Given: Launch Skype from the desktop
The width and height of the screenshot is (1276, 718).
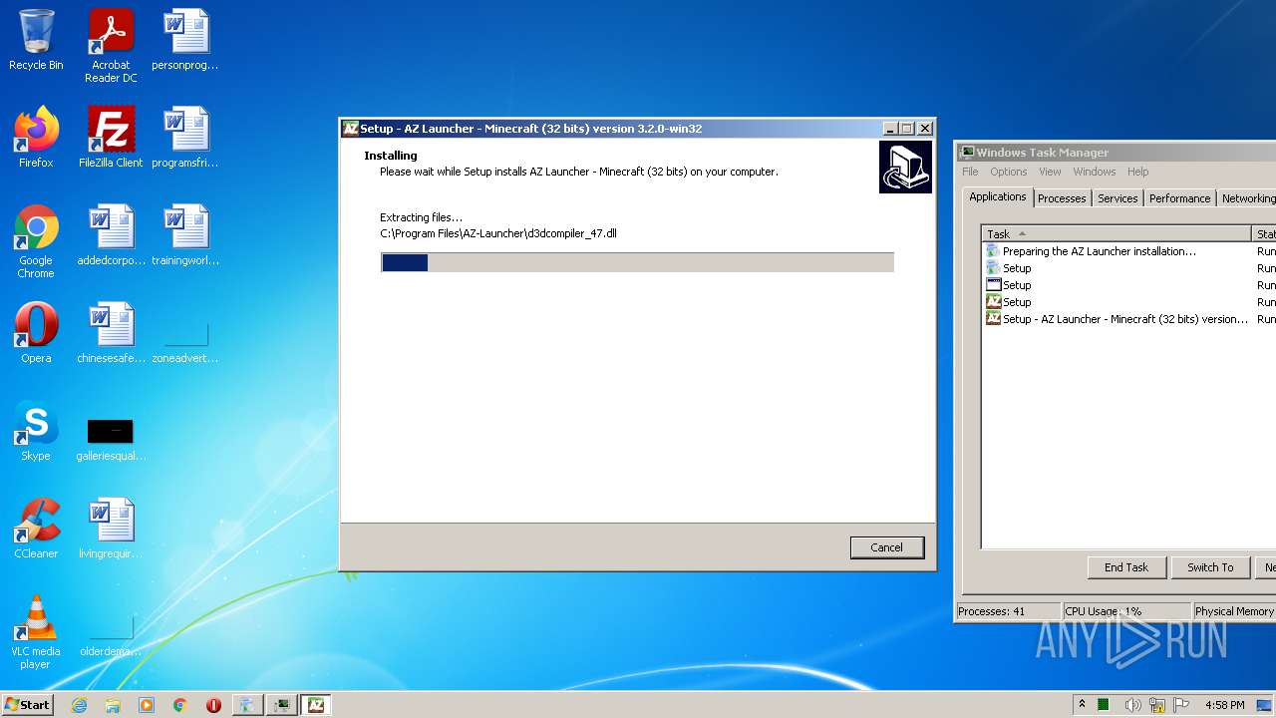Looking at the screenshot, I should tap(36, 431).
